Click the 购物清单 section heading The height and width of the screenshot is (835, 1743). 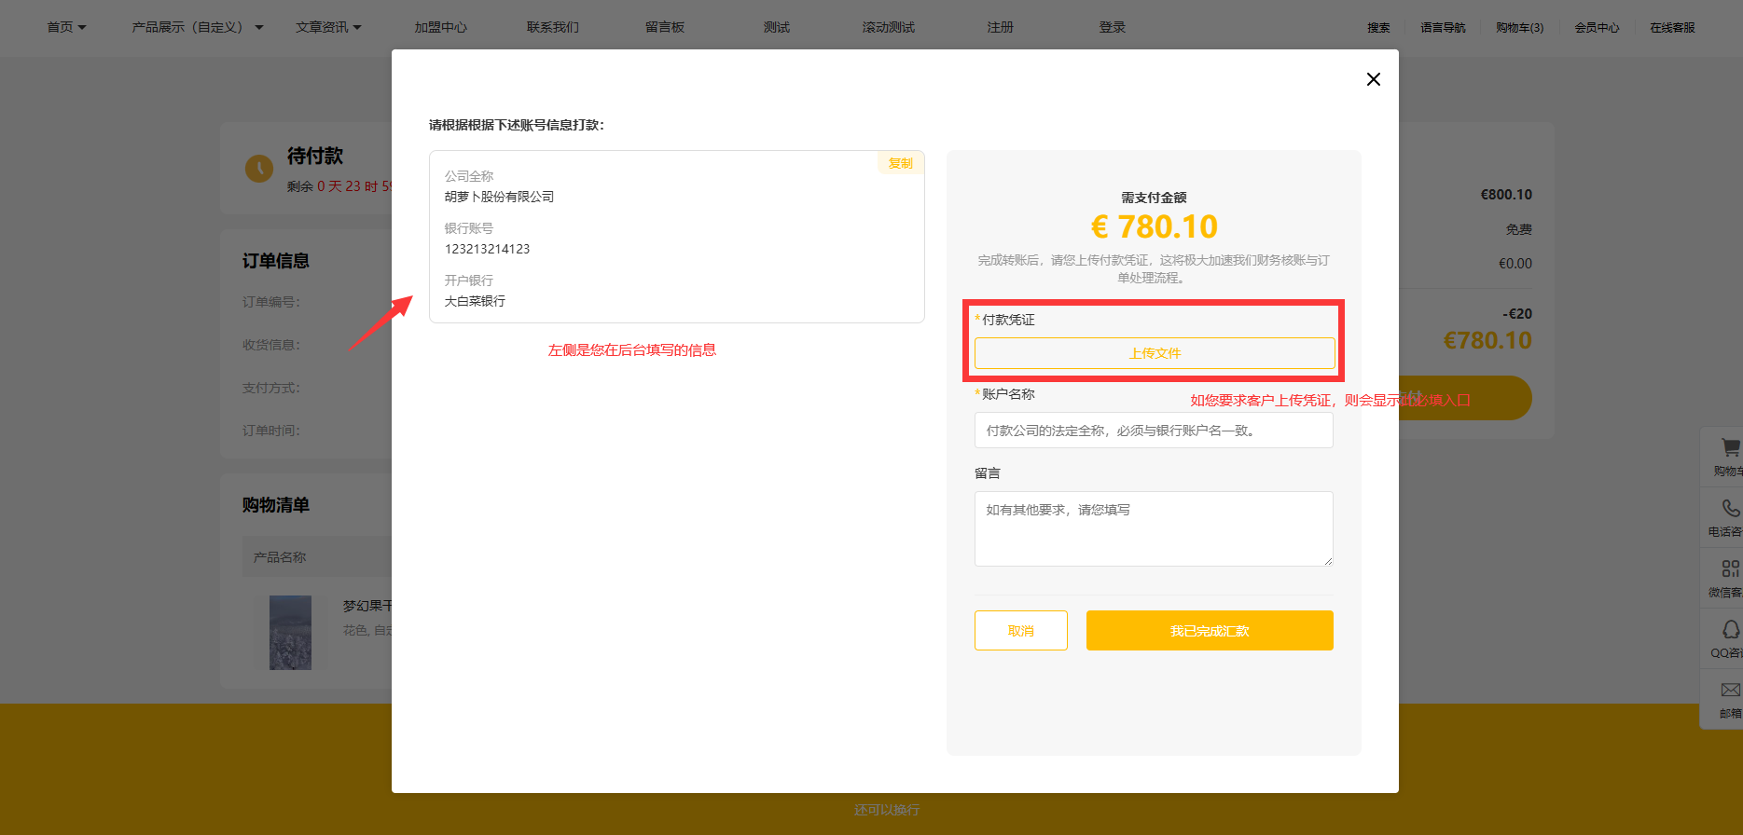coord(276,505)
